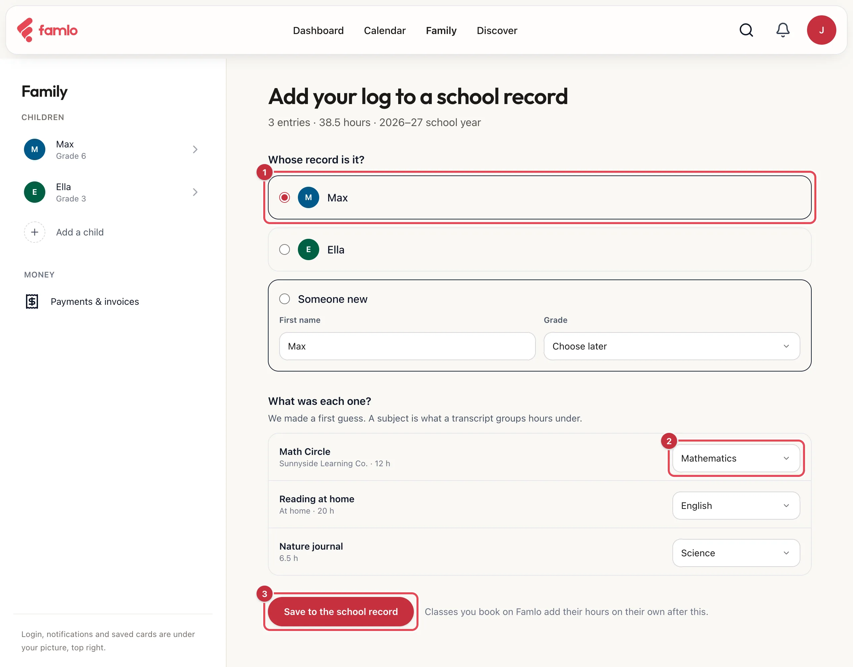Viewport: 853px width, 667px height.
Task: Click the Sunnyside Learning Co. · 12 h text
Action: coord(334,463)
